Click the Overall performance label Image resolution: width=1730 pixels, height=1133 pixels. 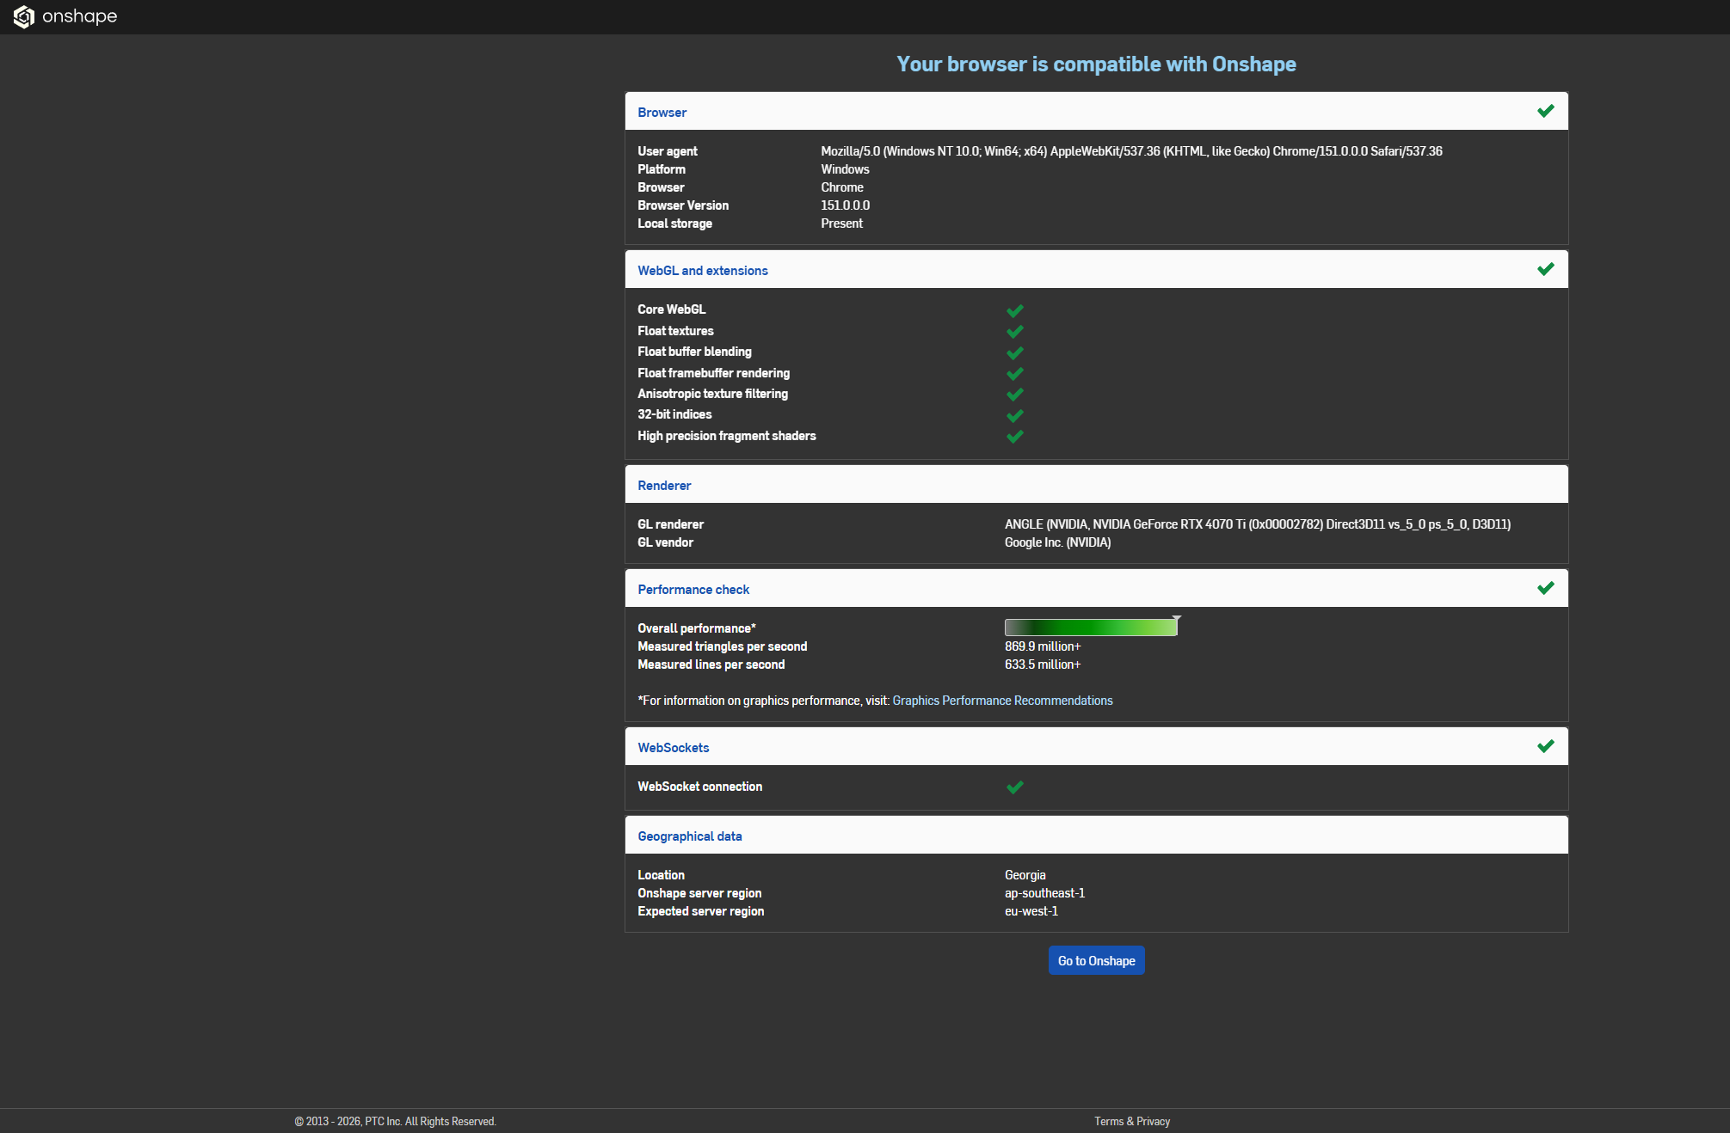[697, 628]
